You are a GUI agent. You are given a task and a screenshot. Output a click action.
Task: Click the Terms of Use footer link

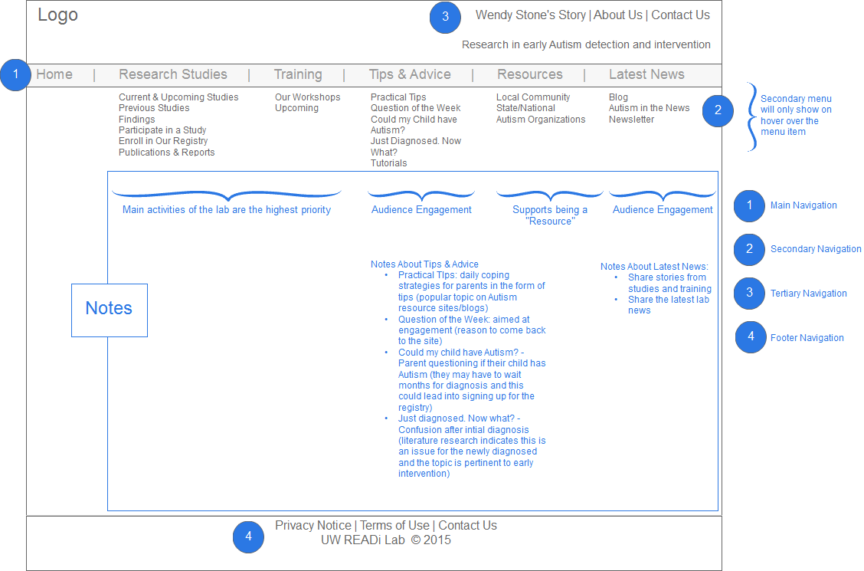coord(394,526)
